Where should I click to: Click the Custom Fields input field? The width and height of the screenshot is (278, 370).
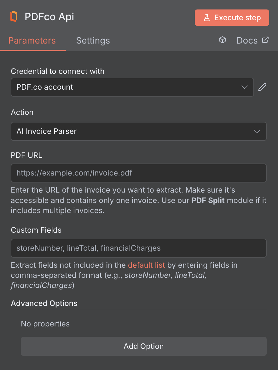(139, 248)
